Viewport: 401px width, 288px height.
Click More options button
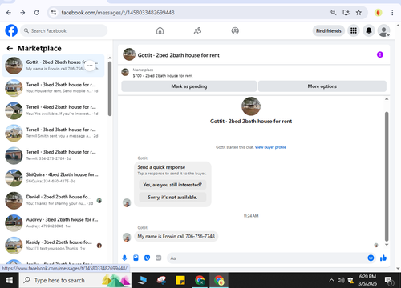click(322, 86)
